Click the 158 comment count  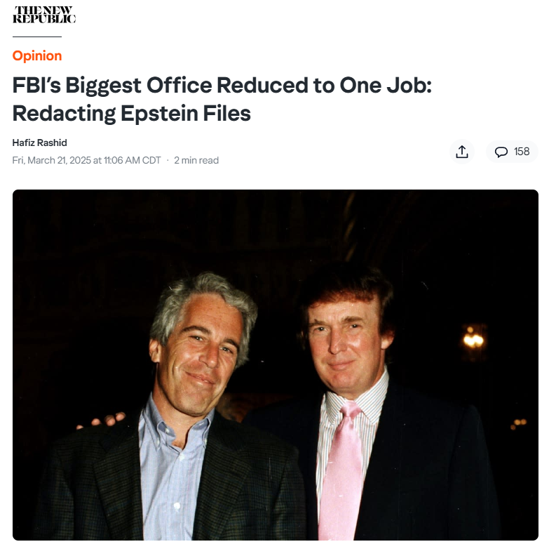coord(522,152)
